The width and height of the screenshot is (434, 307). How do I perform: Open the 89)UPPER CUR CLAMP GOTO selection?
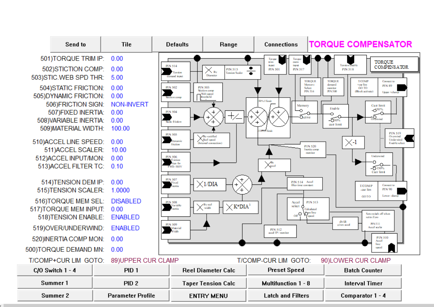tap(145, 261)
